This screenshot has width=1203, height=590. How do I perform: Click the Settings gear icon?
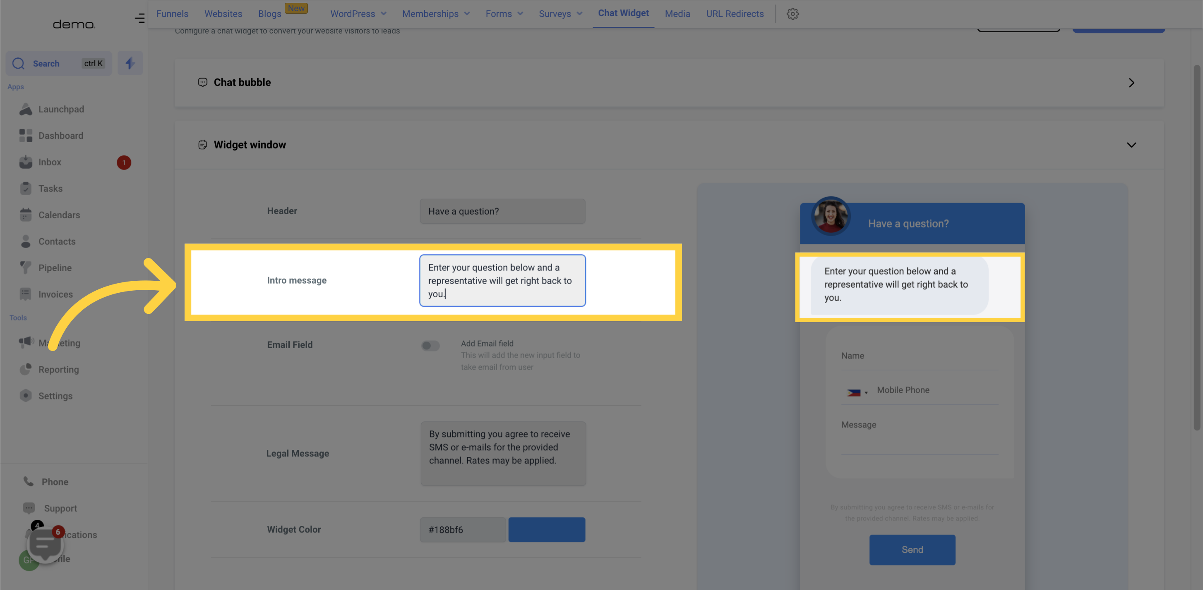pos(792,14)
